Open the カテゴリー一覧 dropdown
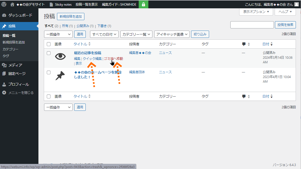 point(137,34)
